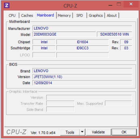Switch to the SPD tab
This screenshot has height=139, width=140.
(80, 16)
